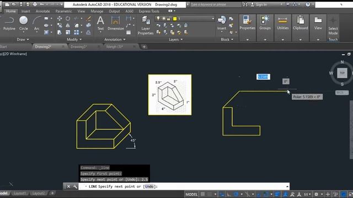The width and height of the screenshot is (353, 198).
Task: Select the Polyline tool
Action: pyautogui.click(x=9, y=23)
